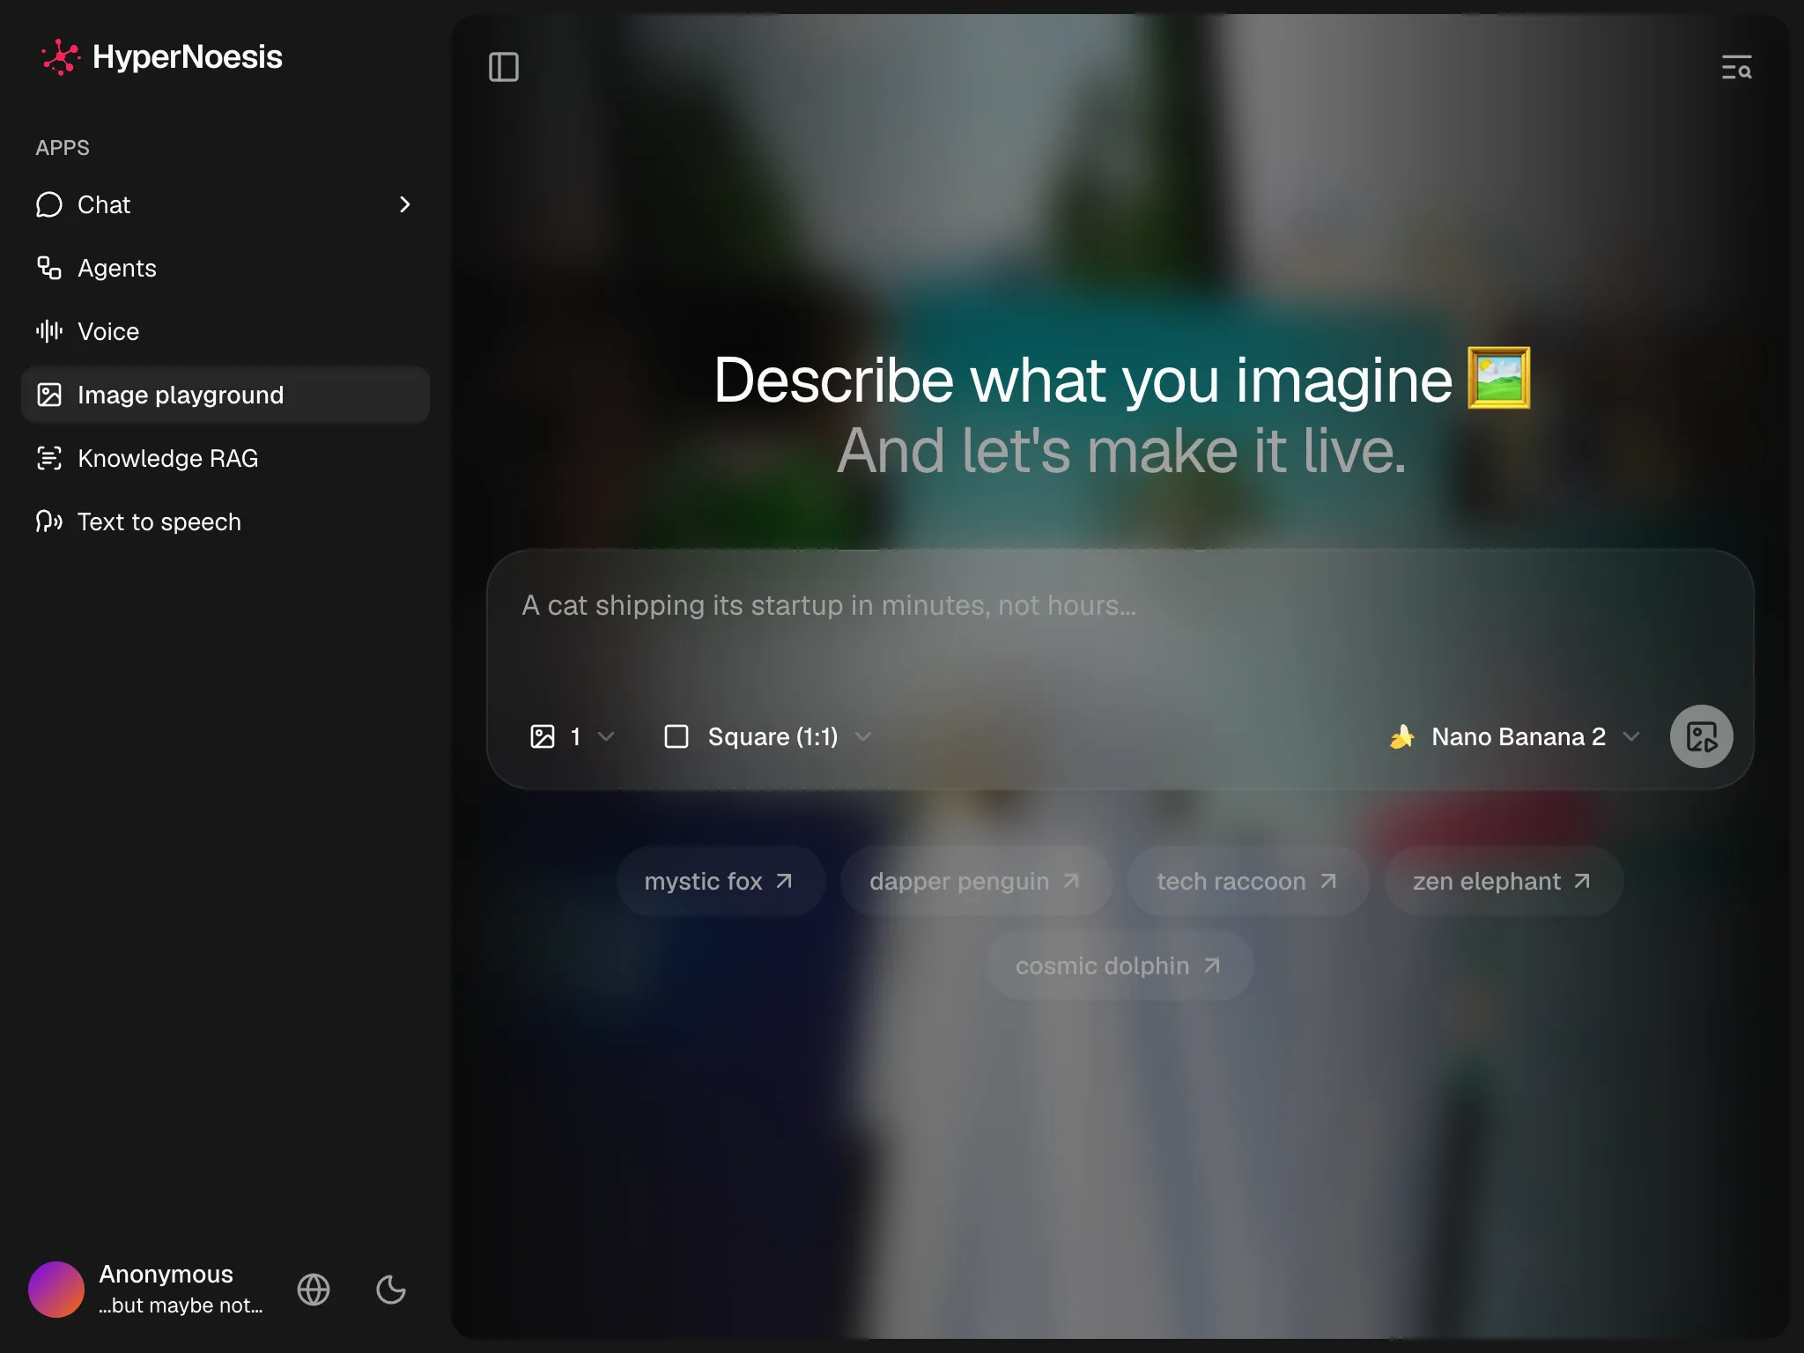Click the framed picture emoji in heading
The image size is (1804, 1353).
point(1498,379)
